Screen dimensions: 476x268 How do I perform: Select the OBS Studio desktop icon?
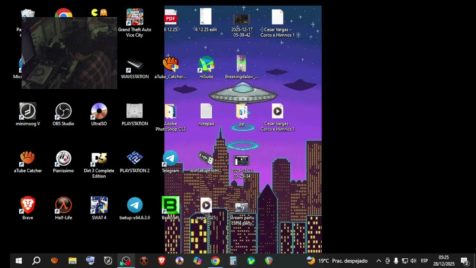(63, 115)
